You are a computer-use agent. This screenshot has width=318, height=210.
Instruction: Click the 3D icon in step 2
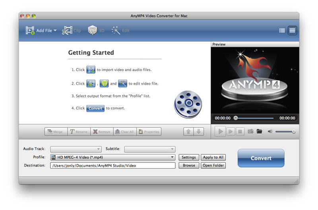(104, 84)
